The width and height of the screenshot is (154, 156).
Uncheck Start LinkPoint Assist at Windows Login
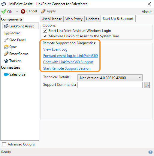(45, 30)
